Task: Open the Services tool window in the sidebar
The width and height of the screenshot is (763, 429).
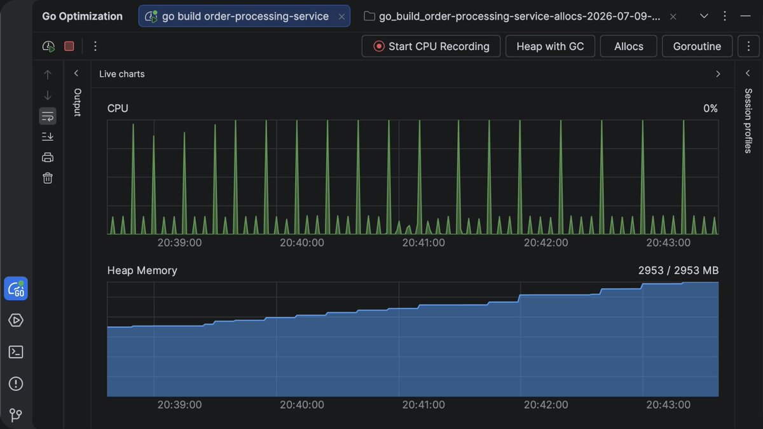Action: tap(16, 320)
